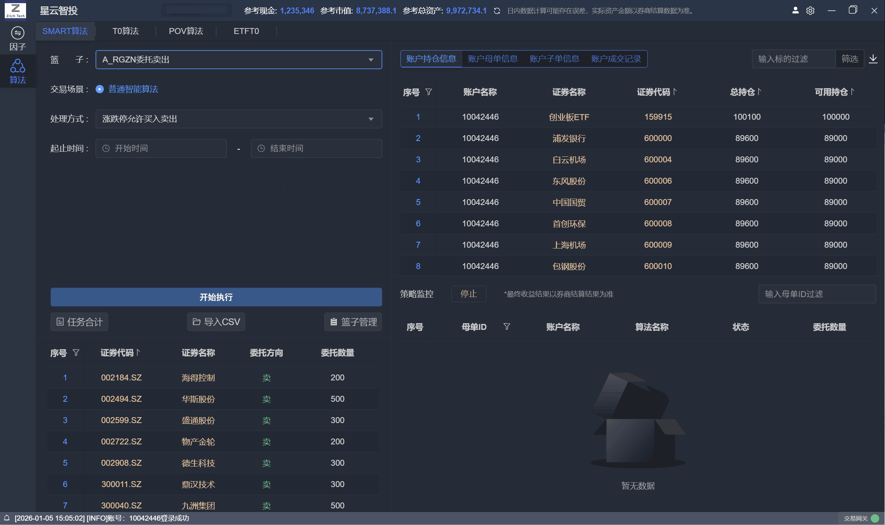Open the 开始时间 time picker
The width and height of the screenshot is (885, 525).
point(161,149)
